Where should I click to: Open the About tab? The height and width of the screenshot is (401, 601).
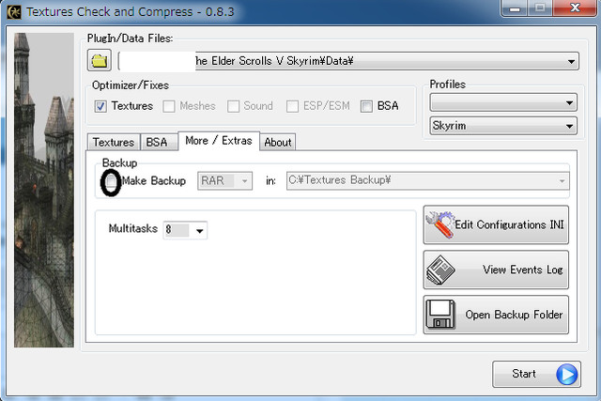click(x=278, y=142)
